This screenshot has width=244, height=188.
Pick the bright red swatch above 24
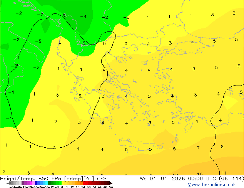[84, 183]
